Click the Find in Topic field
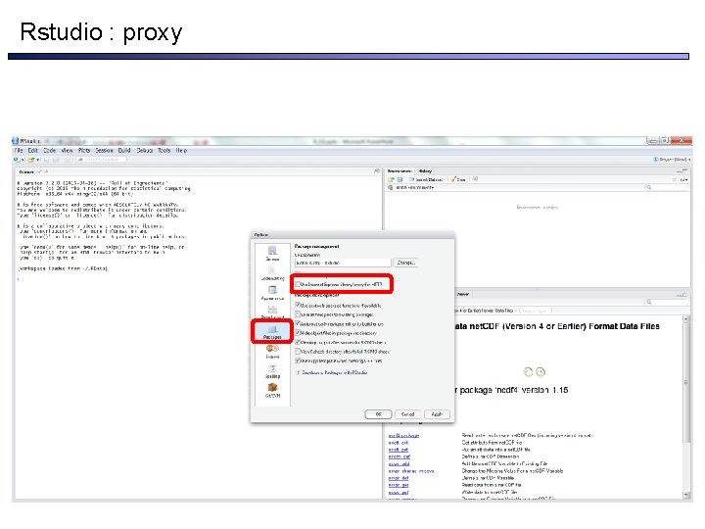The height and width of the screenshot is (529, 705). click(x=535, y=311)
